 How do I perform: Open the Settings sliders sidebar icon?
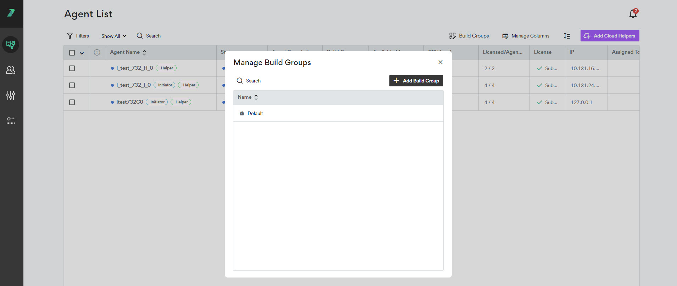point(11,95)
